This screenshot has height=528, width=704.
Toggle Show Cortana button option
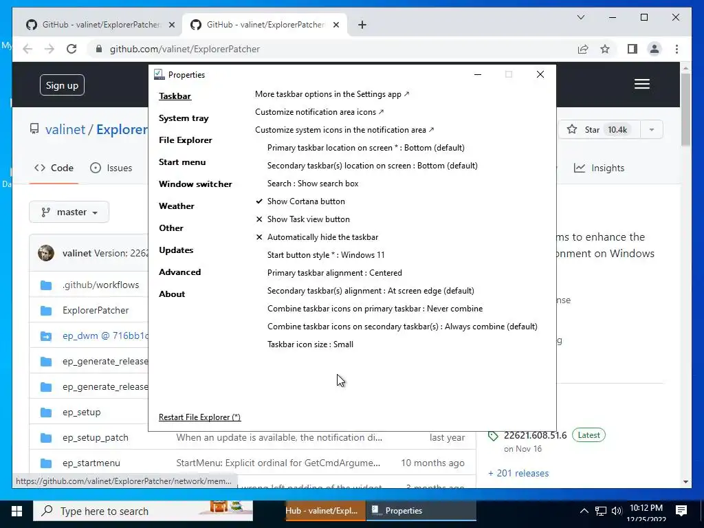[x=300, y=201]
